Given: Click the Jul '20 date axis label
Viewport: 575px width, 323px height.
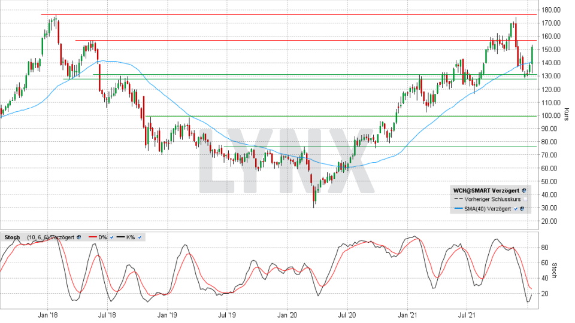Looking at the screenshot, I should pyautogui.click(x=347, y=315).
